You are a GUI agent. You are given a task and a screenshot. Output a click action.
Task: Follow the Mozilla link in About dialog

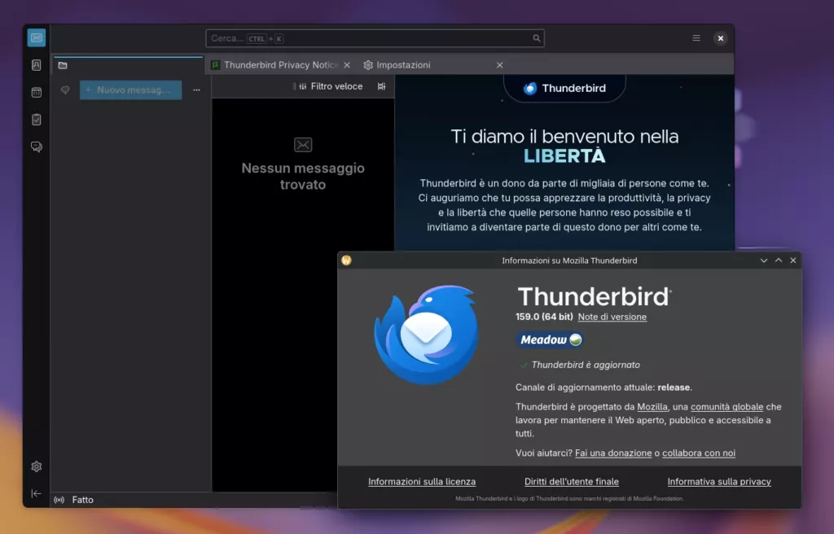coord(652,407)
